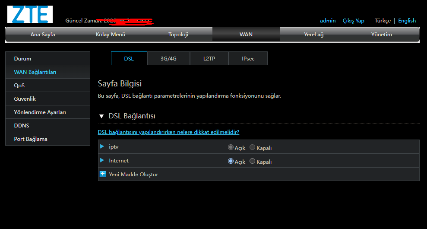Switch language to English

coord(407,21)
